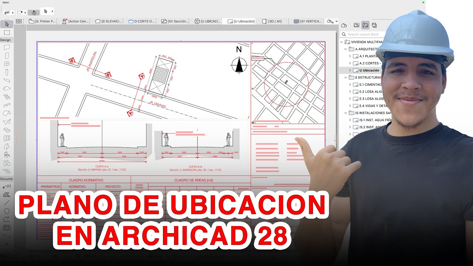The image size is (473, 266).
Task: Select the Railing tool in Design toolbox
Action: coord(7,105)
